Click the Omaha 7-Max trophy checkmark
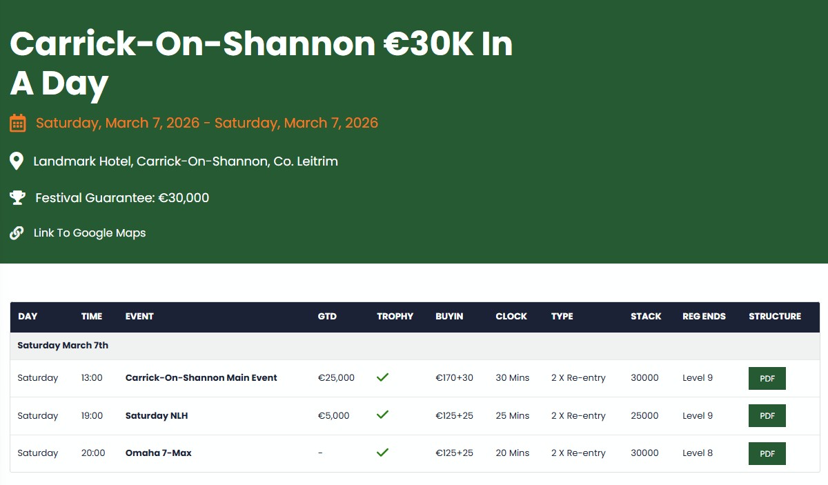Viewport: 828px width, 485px height. pos(382,453)
